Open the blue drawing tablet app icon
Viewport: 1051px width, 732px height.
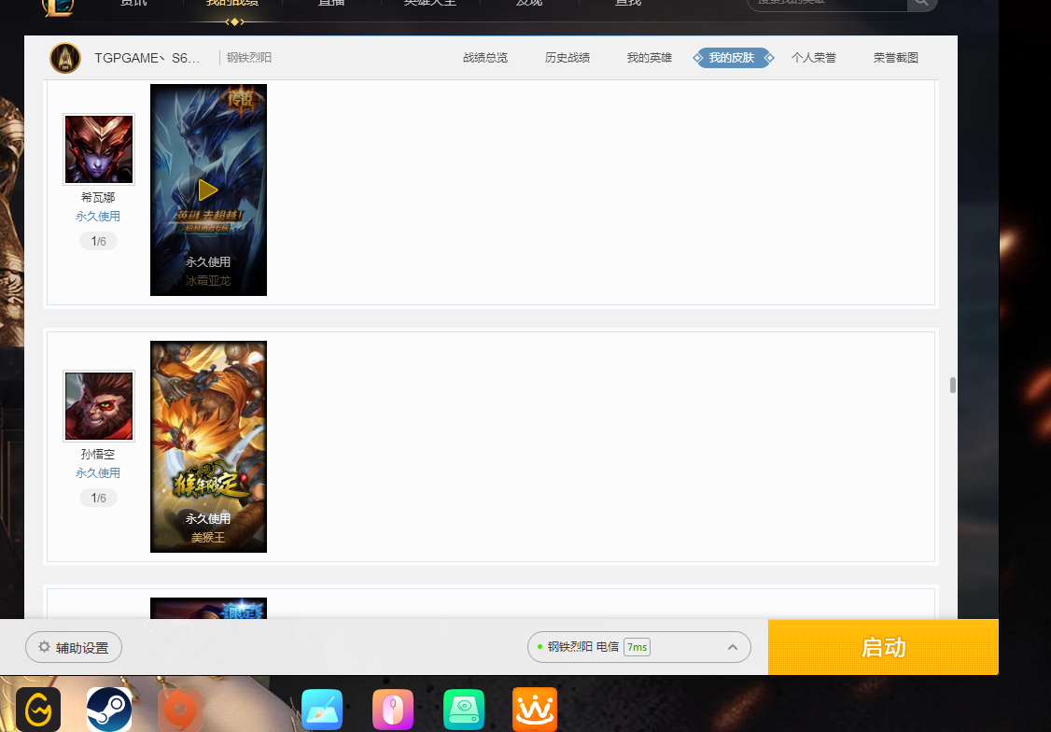click(322, 710)
